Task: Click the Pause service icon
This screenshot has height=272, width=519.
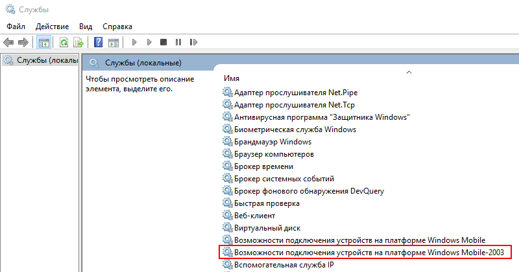Action: point(178,42)
